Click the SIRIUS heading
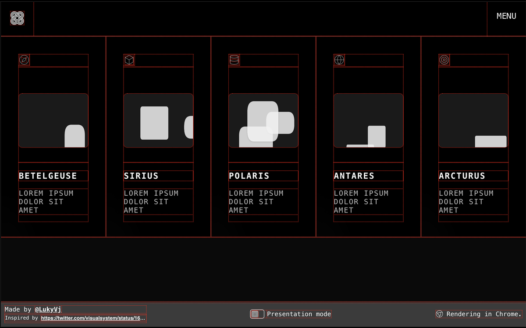 point(141,176)
